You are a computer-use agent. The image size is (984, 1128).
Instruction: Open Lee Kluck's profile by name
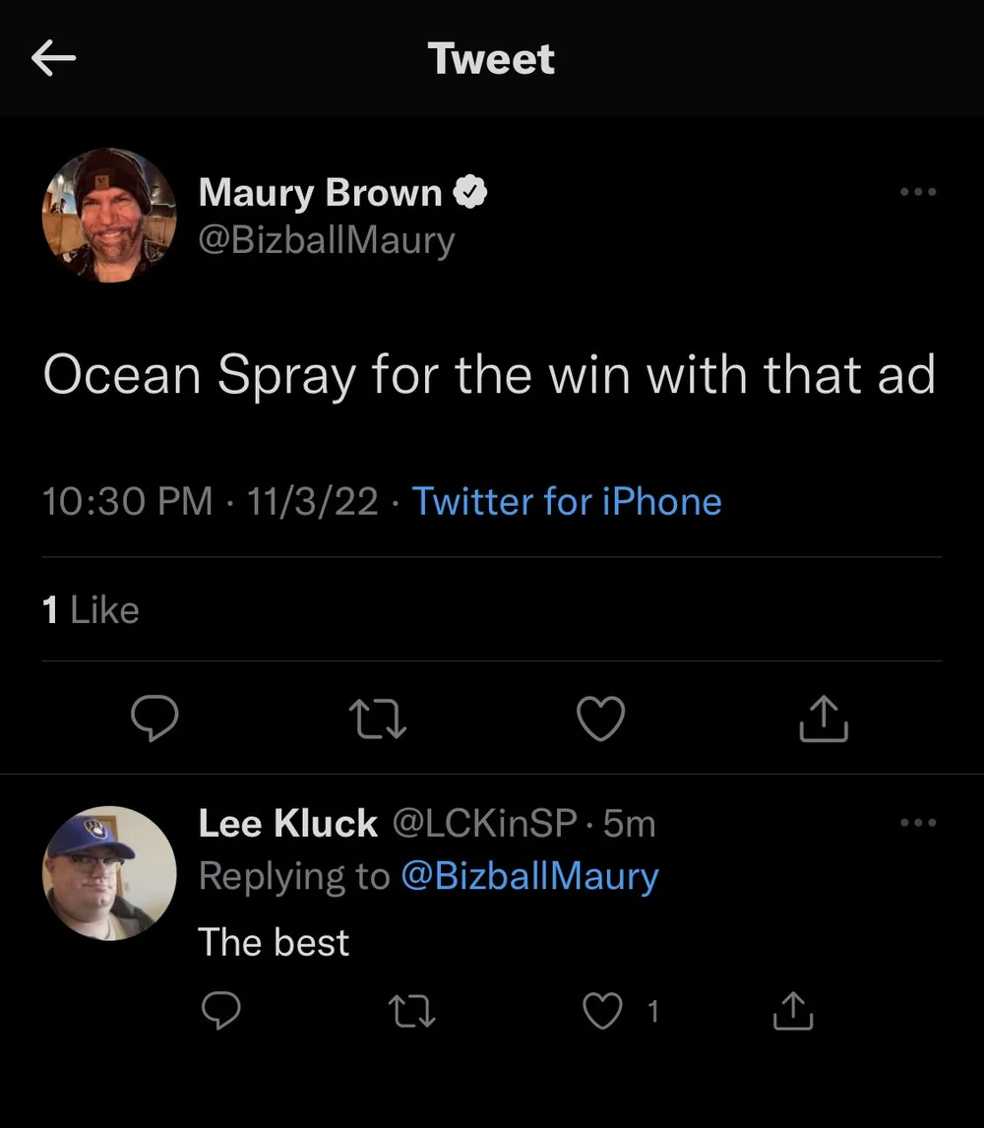(287, 824)
